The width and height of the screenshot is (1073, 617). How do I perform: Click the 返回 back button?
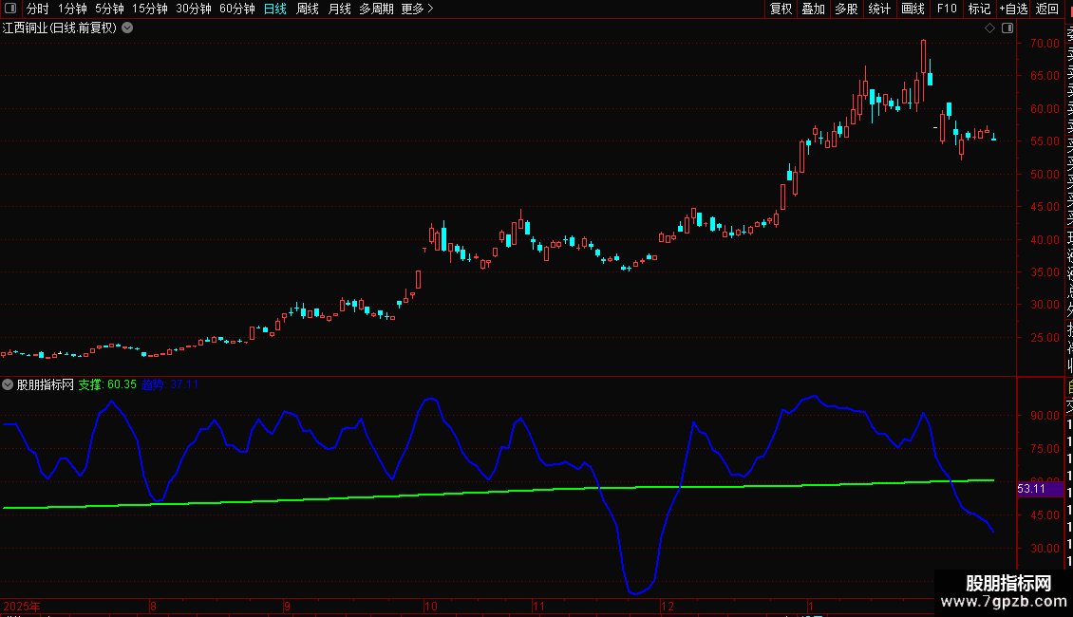pyautogui.click(x=1047, y=9)
